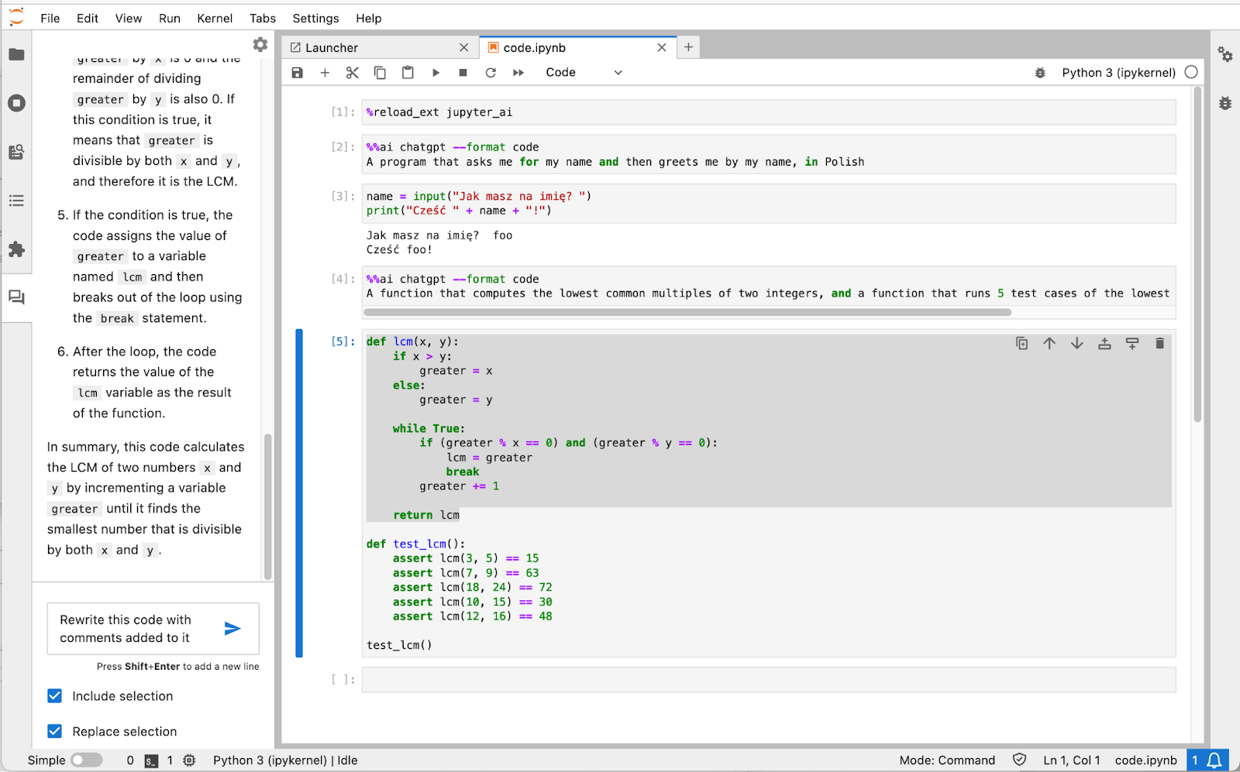Uncheck the Include selection checkbox
Viewport: 1240px width, 772px height.
coord(55,696)
